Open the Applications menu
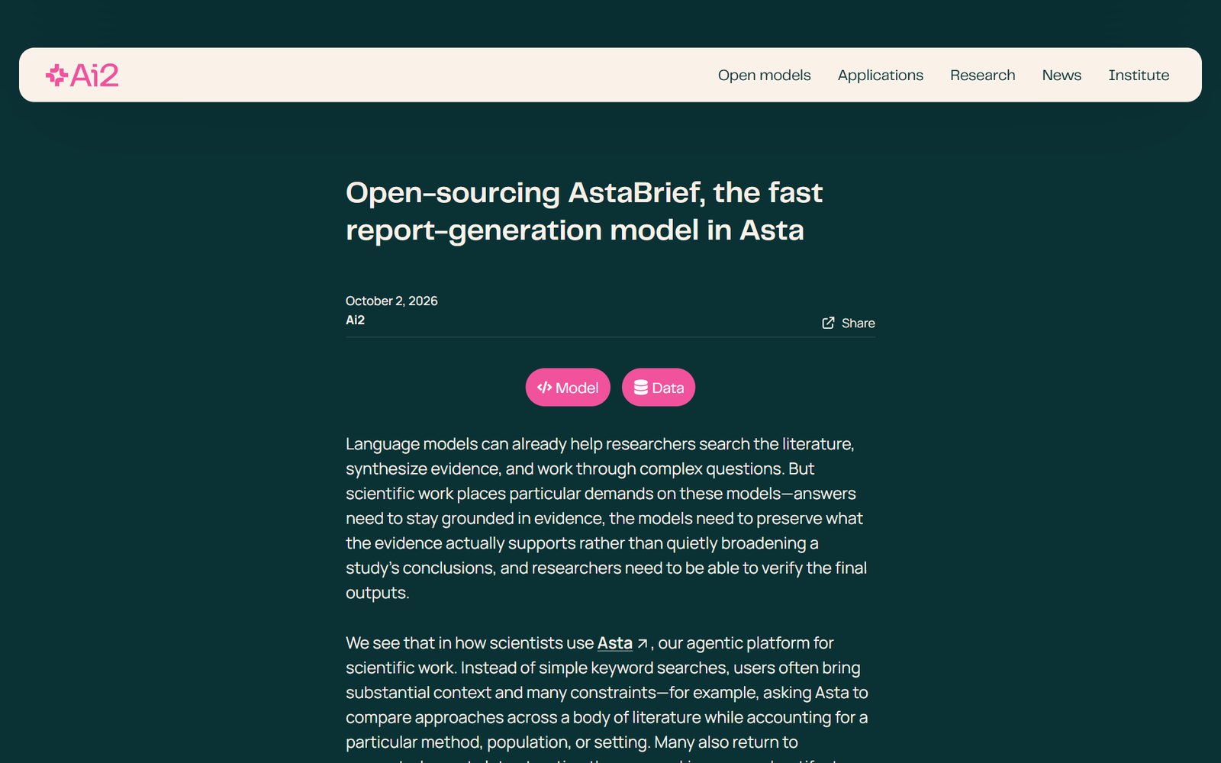The width and height of the screenshot is (1221, 763). 880,75
